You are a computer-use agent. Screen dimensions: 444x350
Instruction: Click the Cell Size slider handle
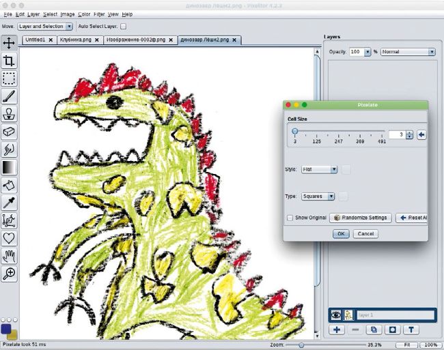(294, 132)
